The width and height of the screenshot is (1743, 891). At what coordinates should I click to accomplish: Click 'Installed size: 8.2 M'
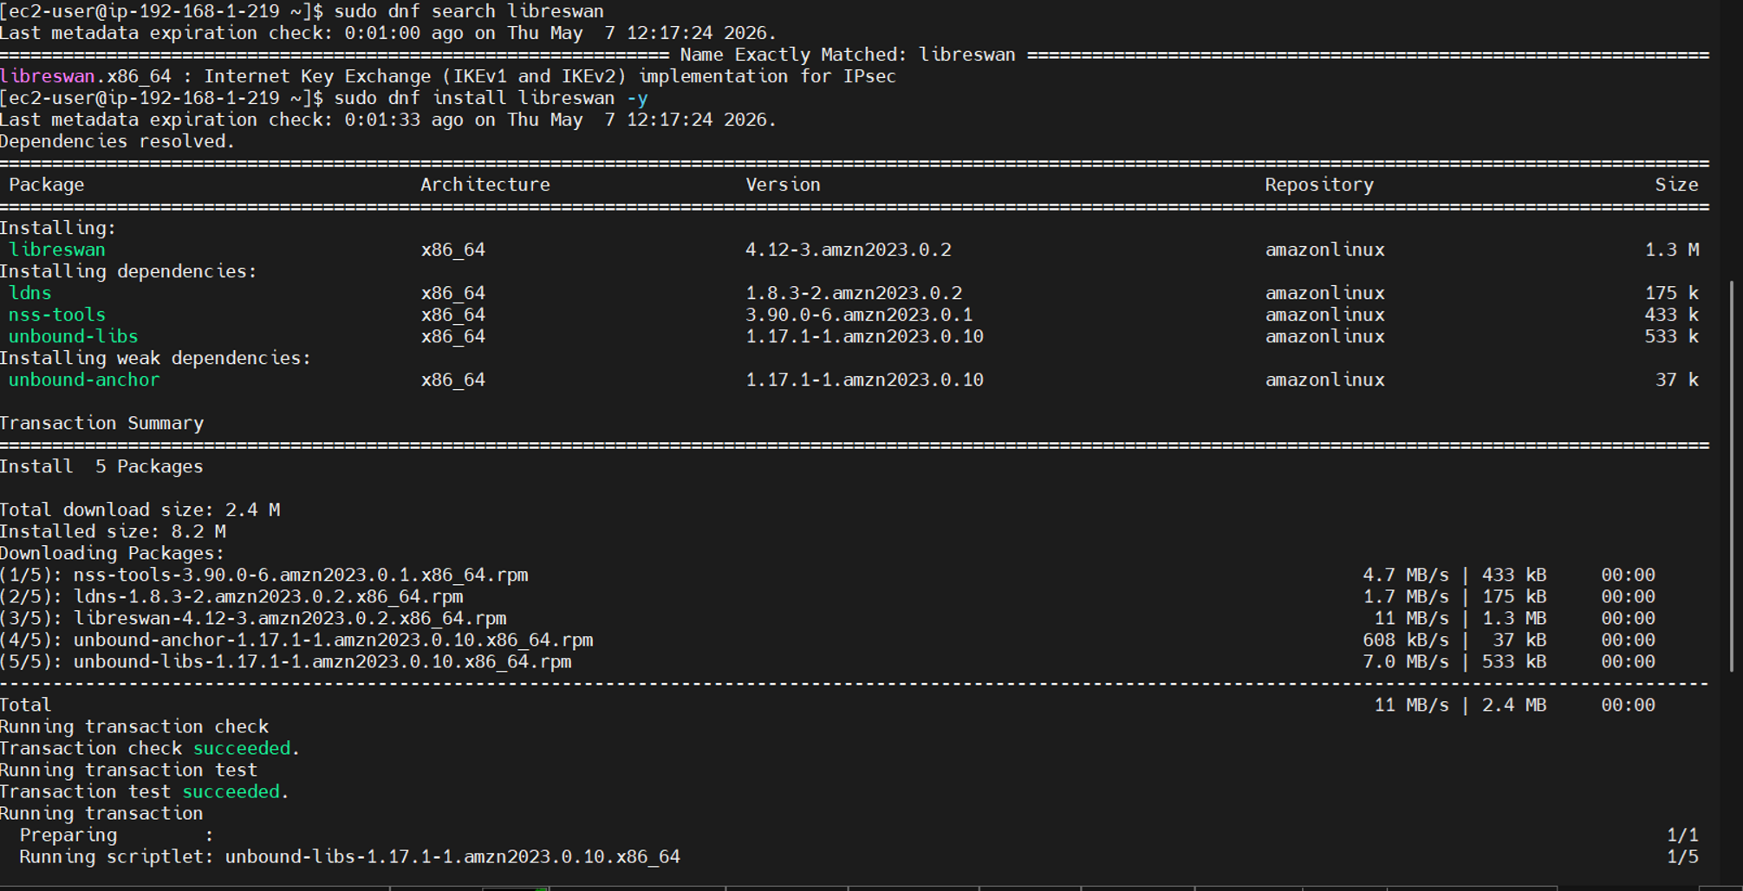click(x=113, y=531)
